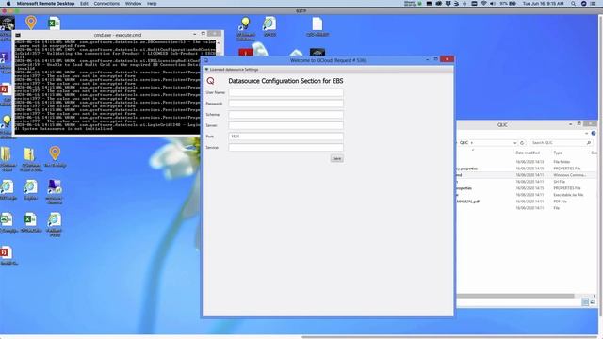This screenshot has height=339, width=603.
Task: Sort by Type column header in QLIC
Action: click(x=558, y=153)
